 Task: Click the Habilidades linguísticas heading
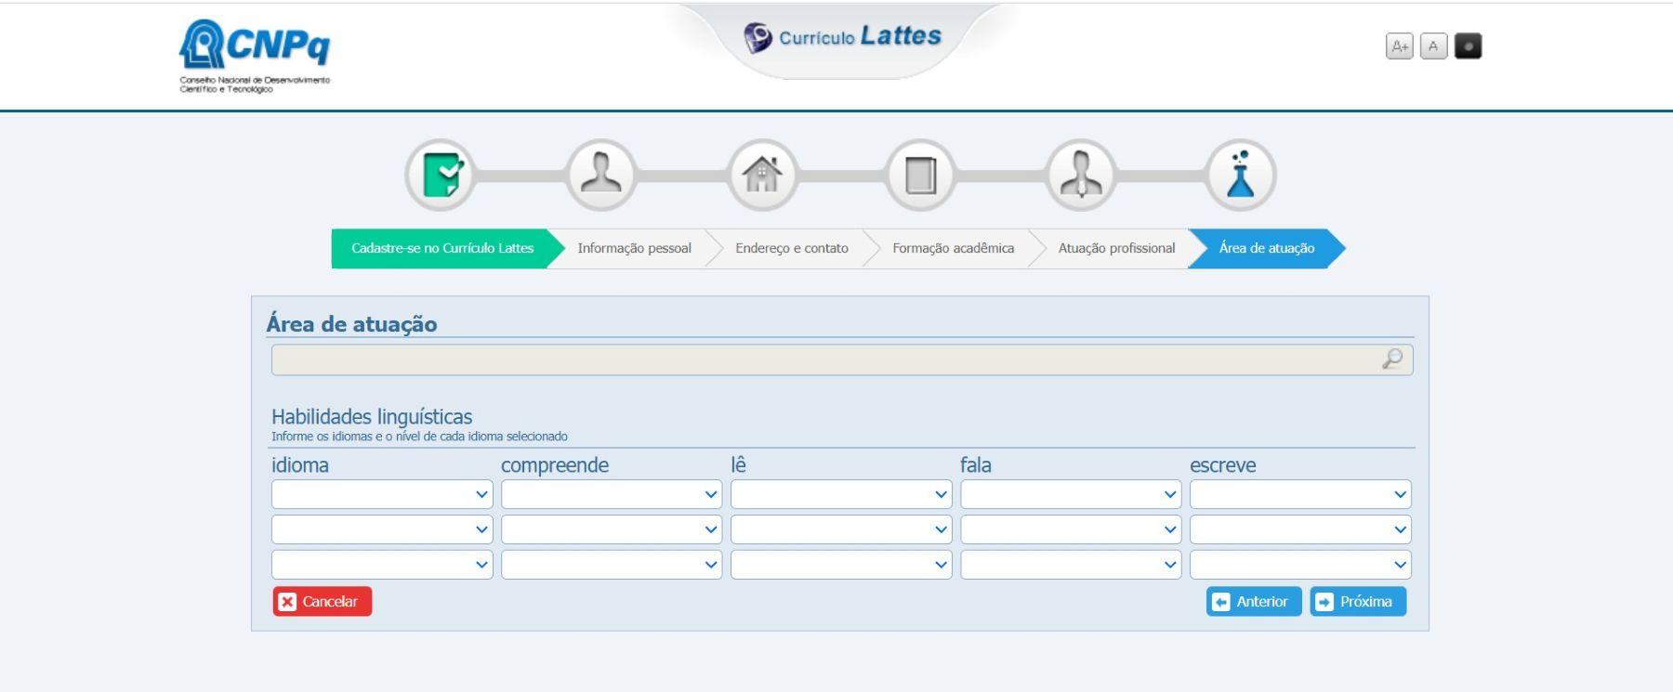(x=372, y=416)
